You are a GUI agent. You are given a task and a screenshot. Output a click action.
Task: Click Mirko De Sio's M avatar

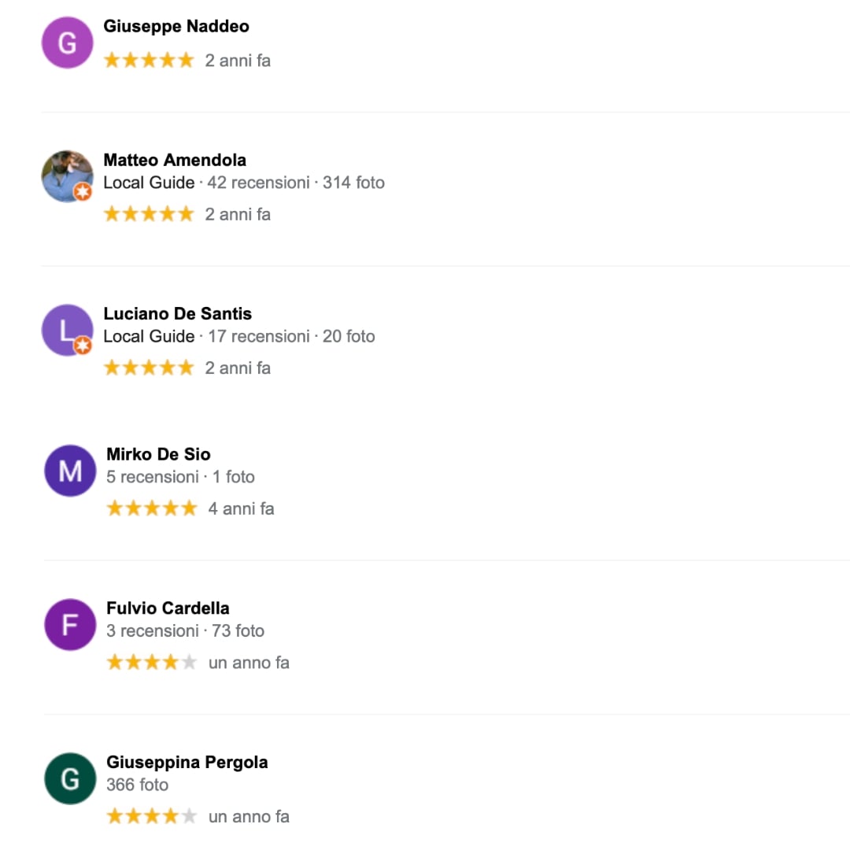70,471
